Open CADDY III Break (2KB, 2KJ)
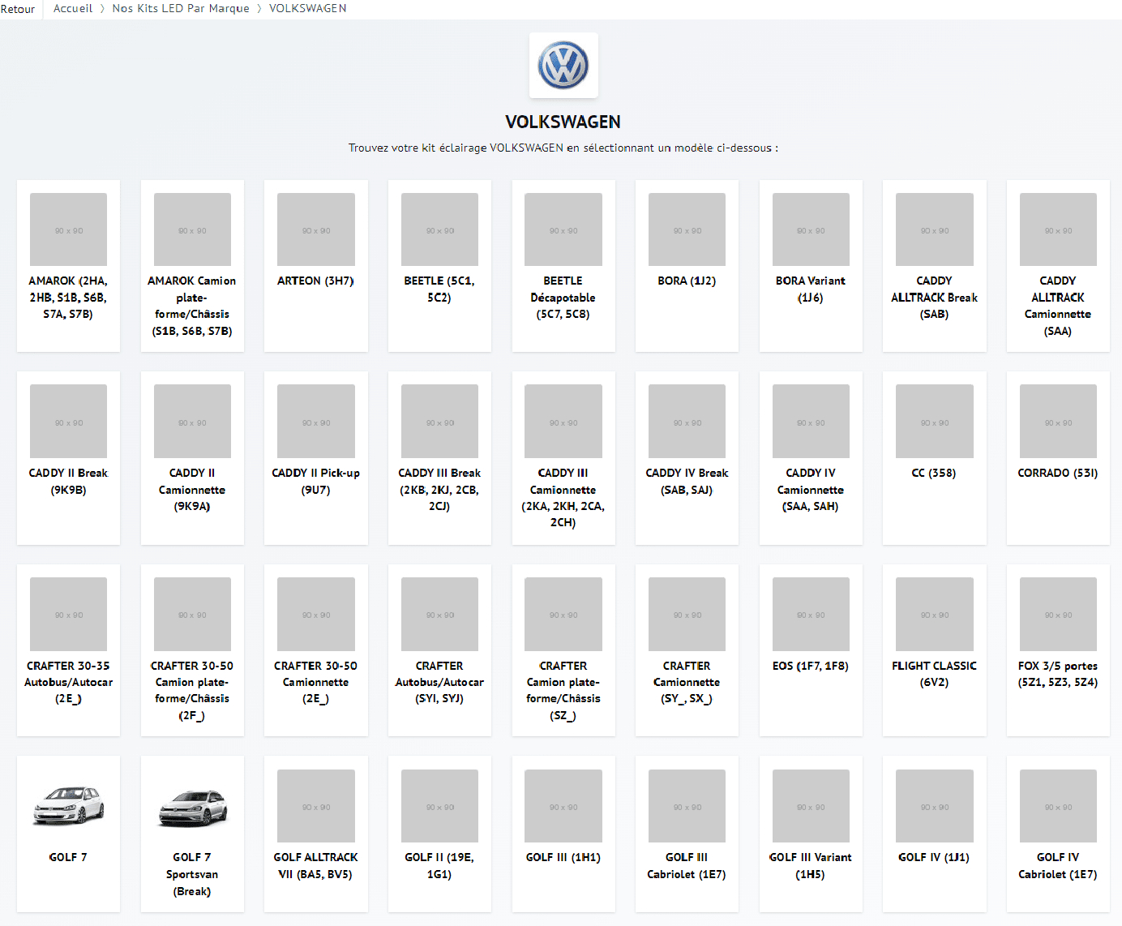 (439, 458)
